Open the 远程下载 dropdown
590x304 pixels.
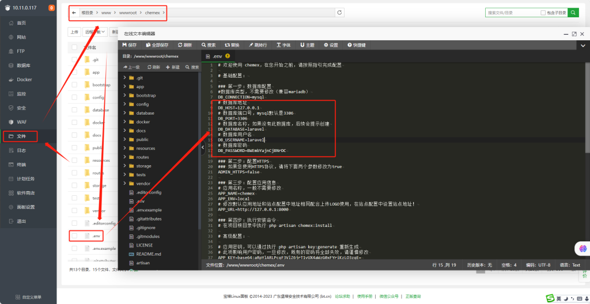[95, 32]
